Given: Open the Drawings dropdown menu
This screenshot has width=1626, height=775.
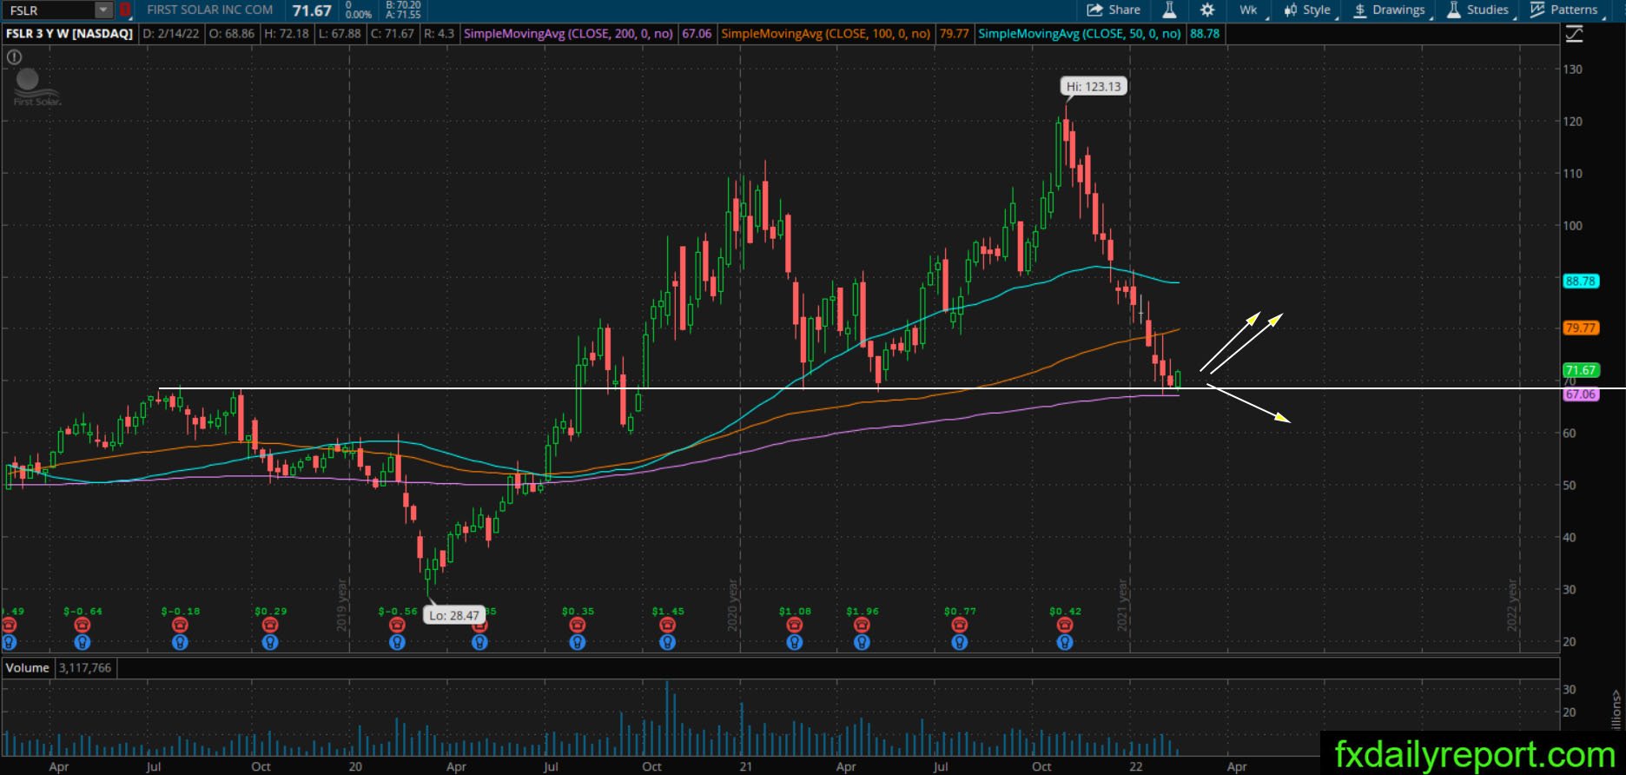Looking at the screenshot, I should tap(1391, 10).
